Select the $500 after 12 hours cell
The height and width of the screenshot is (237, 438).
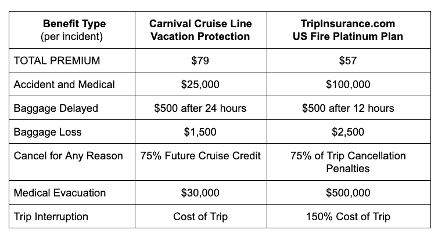pos(349,108)
